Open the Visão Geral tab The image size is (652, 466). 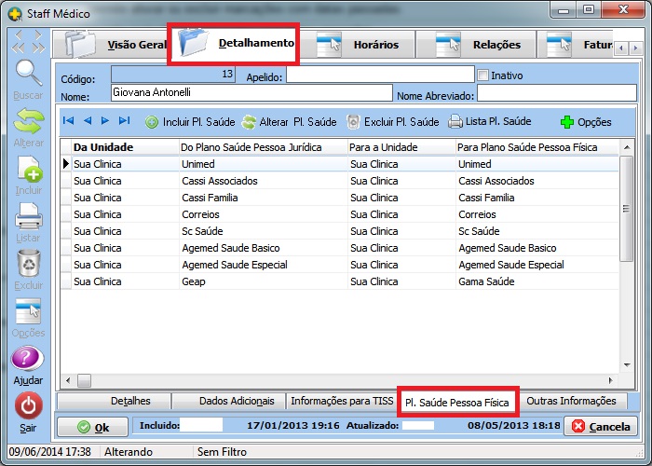point(112,44)
